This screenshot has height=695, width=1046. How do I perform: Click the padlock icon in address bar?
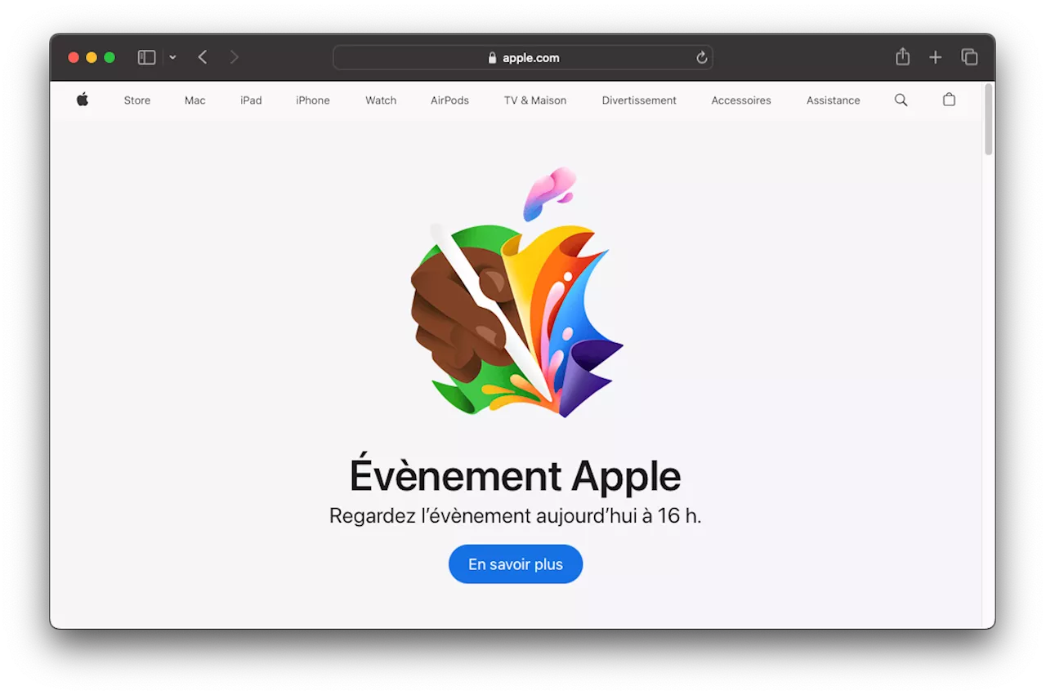[492, 58]
